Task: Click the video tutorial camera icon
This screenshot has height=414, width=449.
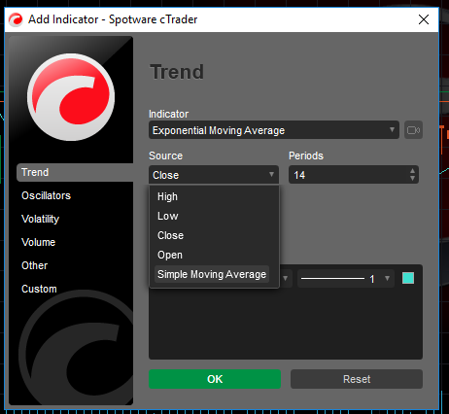Action: 413,130
